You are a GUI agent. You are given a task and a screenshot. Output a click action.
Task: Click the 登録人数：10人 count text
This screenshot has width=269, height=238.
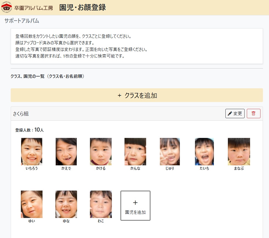(x=29, y=130)
